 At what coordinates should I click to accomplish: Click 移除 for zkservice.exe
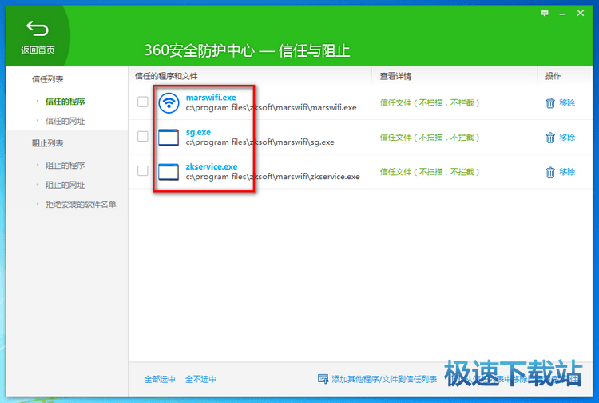coord(567,172)
